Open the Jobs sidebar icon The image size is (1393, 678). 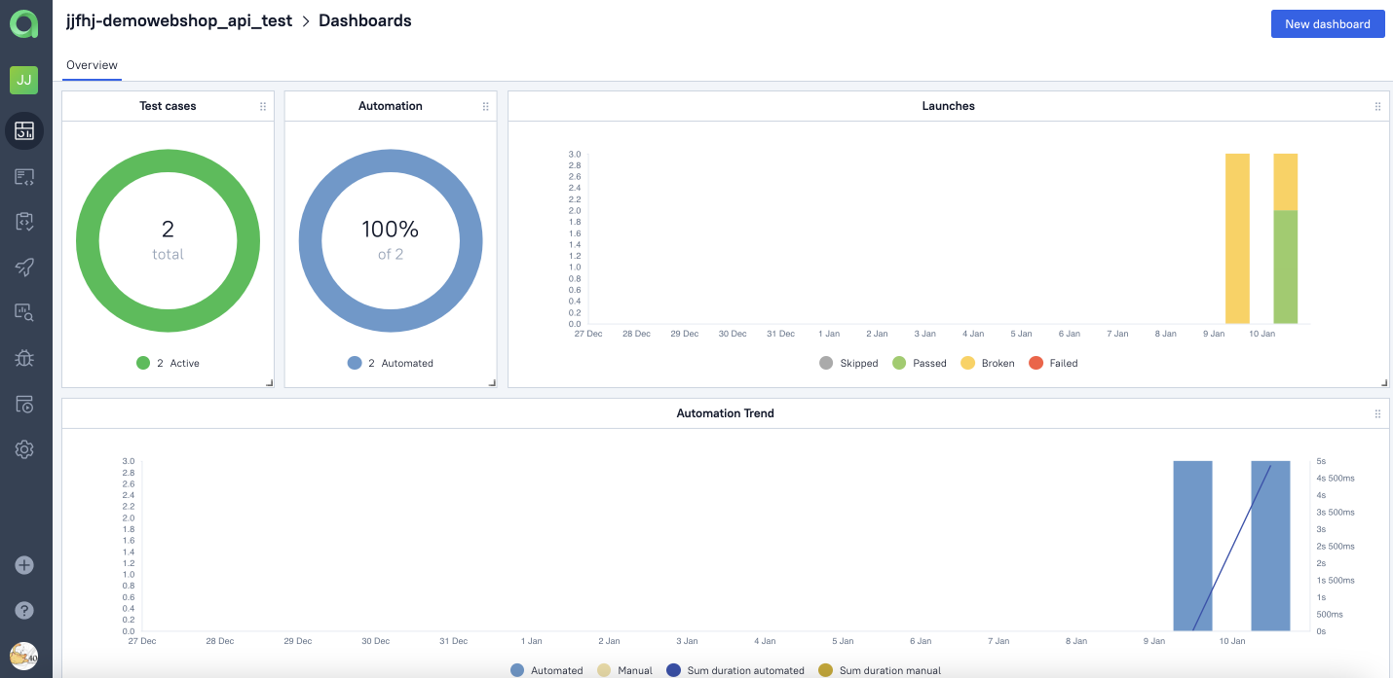[24, 404]
